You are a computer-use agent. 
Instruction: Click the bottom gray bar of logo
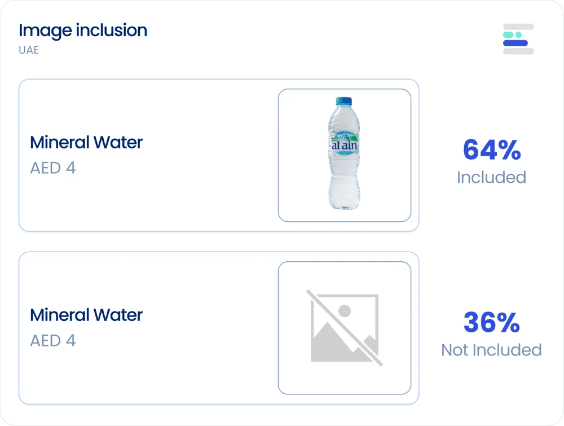click(518, 51)
